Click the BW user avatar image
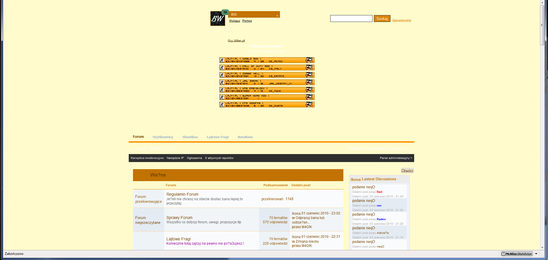 (217, 19)
